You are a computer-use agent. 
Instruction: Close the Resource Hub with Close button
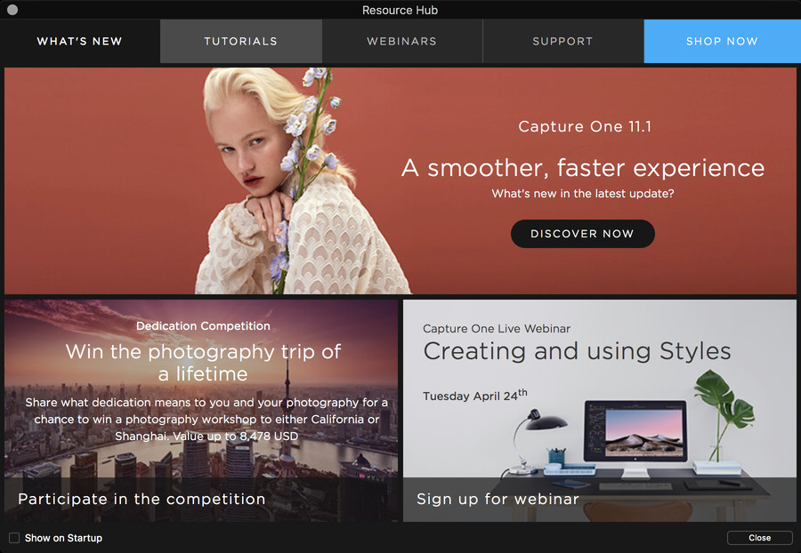[x=760, y=538]
